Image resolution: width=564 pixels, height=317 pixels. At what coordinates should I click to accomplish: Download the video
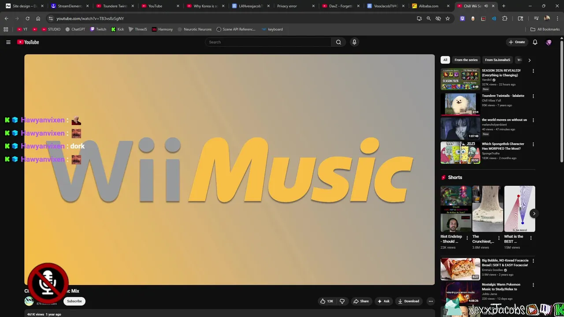[x=408, y=301]
